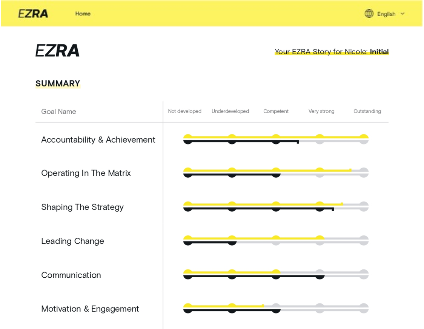The width and height of the screenshot is (424, 329).
Task: Click the Very strong column label
Action: pyautogui.click(x=321, y=111)
